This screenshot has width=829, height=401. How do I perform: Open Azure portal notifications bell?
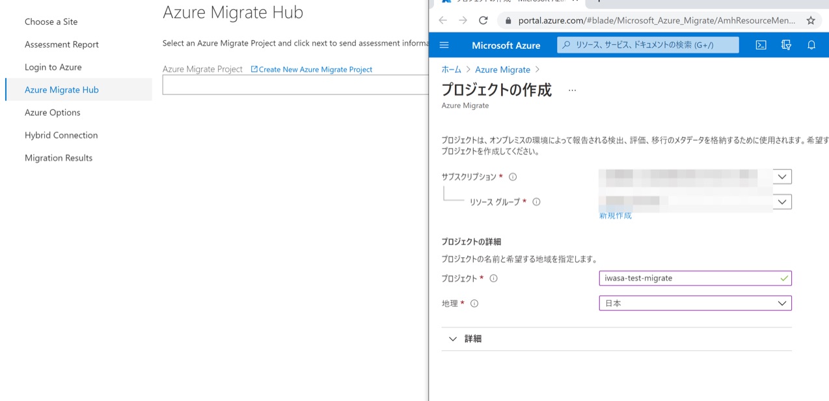pyautogui.click(x=811, y=45)
